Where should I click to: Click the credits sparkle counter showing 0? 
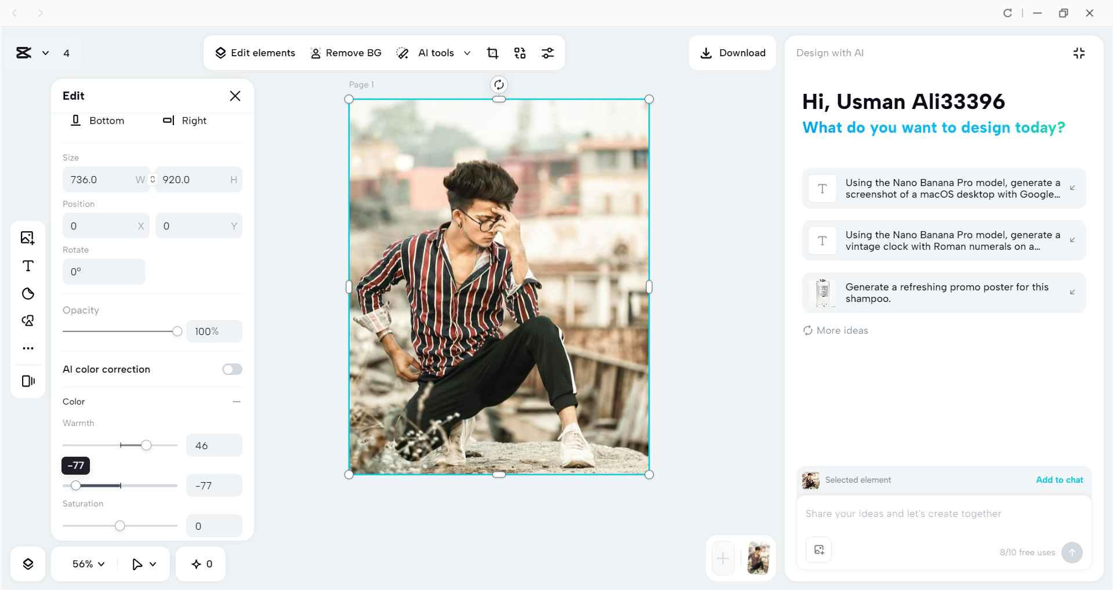[x=201, y=564]
